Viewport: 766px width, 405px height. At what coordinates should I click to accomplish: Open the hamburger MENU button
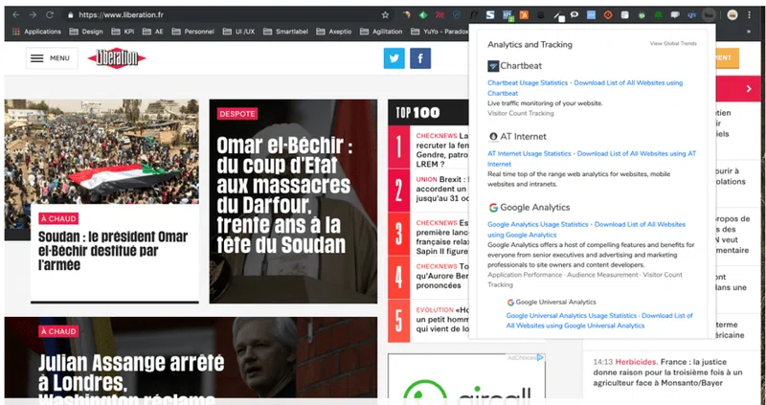coord(52,58)
